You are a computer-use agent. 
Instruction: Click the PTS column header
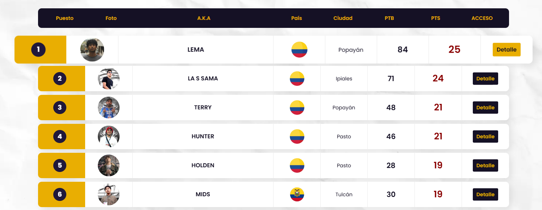pos(436,18)
